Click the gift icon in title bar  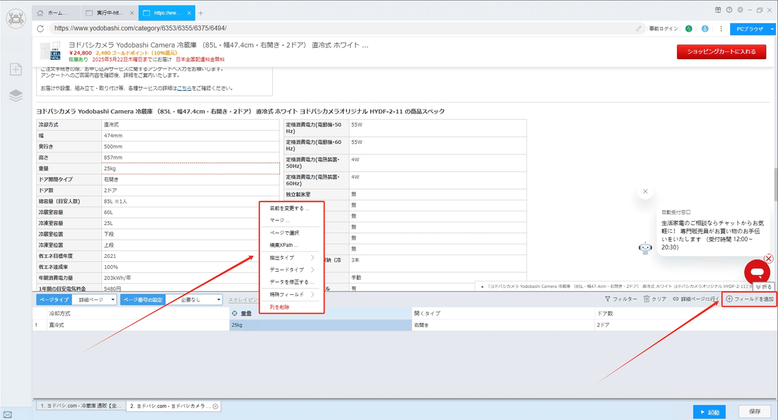click(718, 10)
